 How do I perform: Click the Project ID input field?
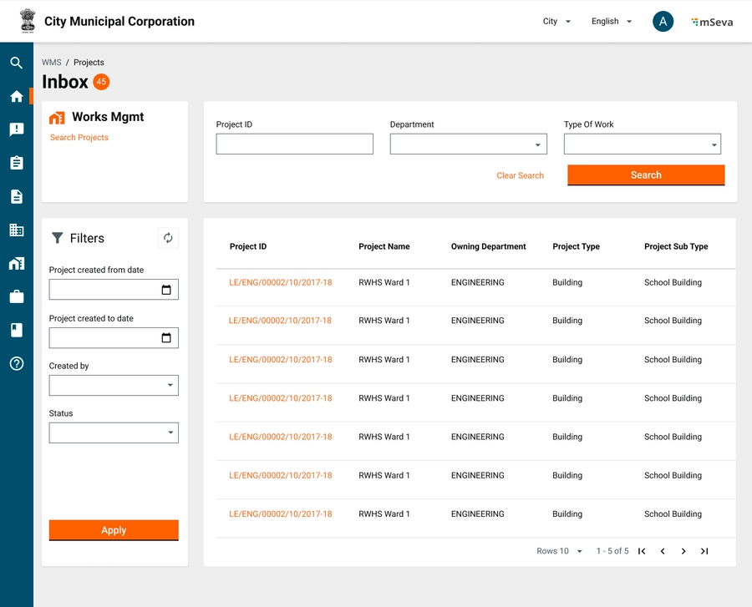click(294, 144)
